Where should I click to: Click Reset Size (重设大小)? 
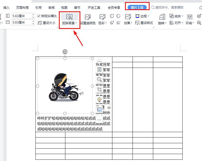tap(46, 23)
